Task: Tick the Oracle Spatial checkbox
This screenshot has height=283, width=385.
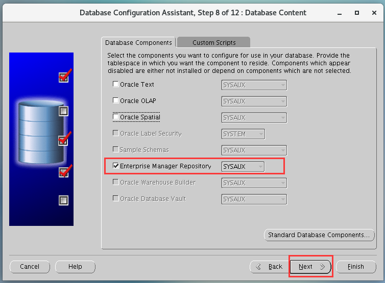Action: (115, 116)
